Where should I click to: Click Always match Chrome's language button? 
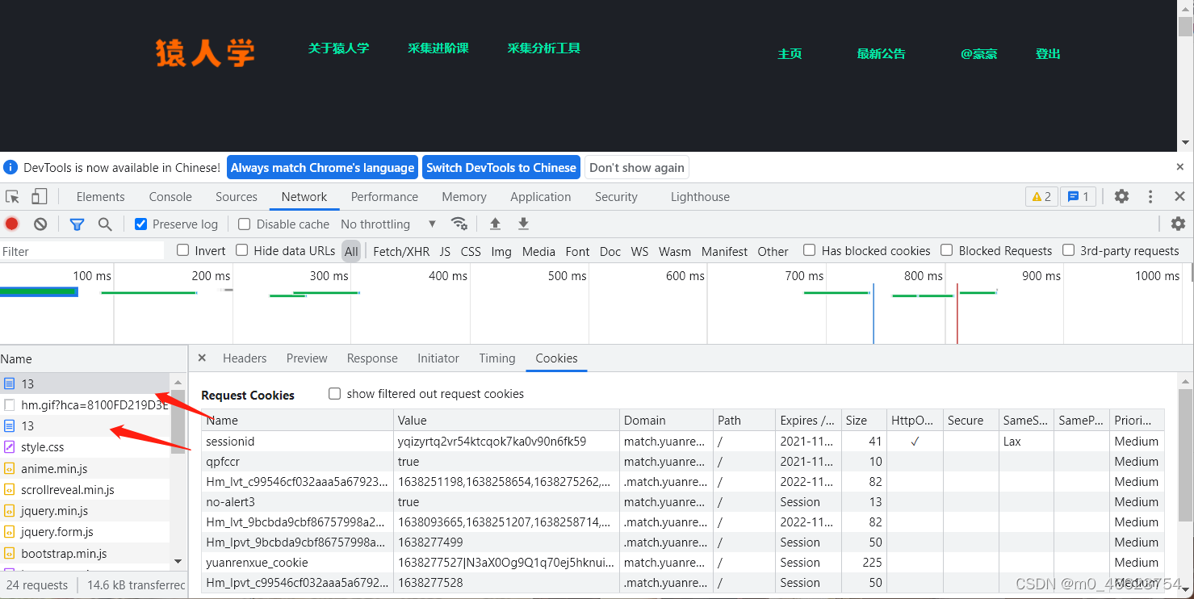322,168
